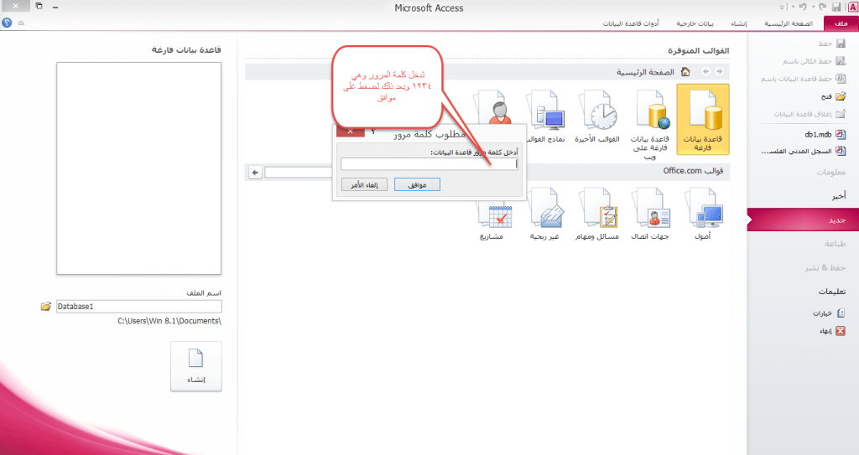
Task: Open خيارات (Options) from the backstage menu
Action: click(828, 313)
